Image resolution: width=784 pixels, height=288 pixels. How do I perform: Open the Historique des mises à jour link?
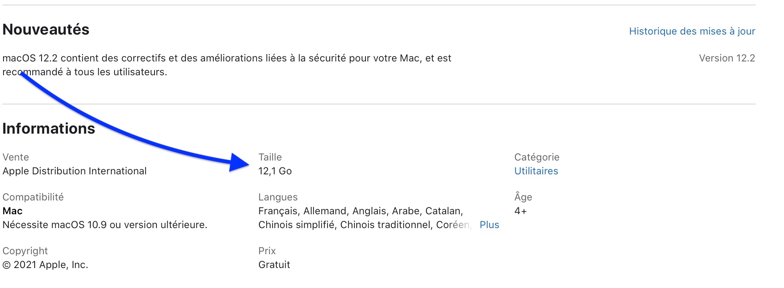coord(692,31)
